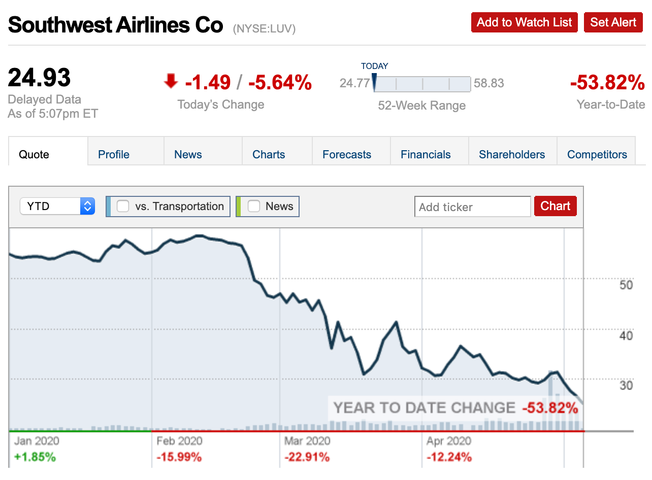Open the Charts tab
This screenshot has width=652, height=480.
(x=268, y=154)
